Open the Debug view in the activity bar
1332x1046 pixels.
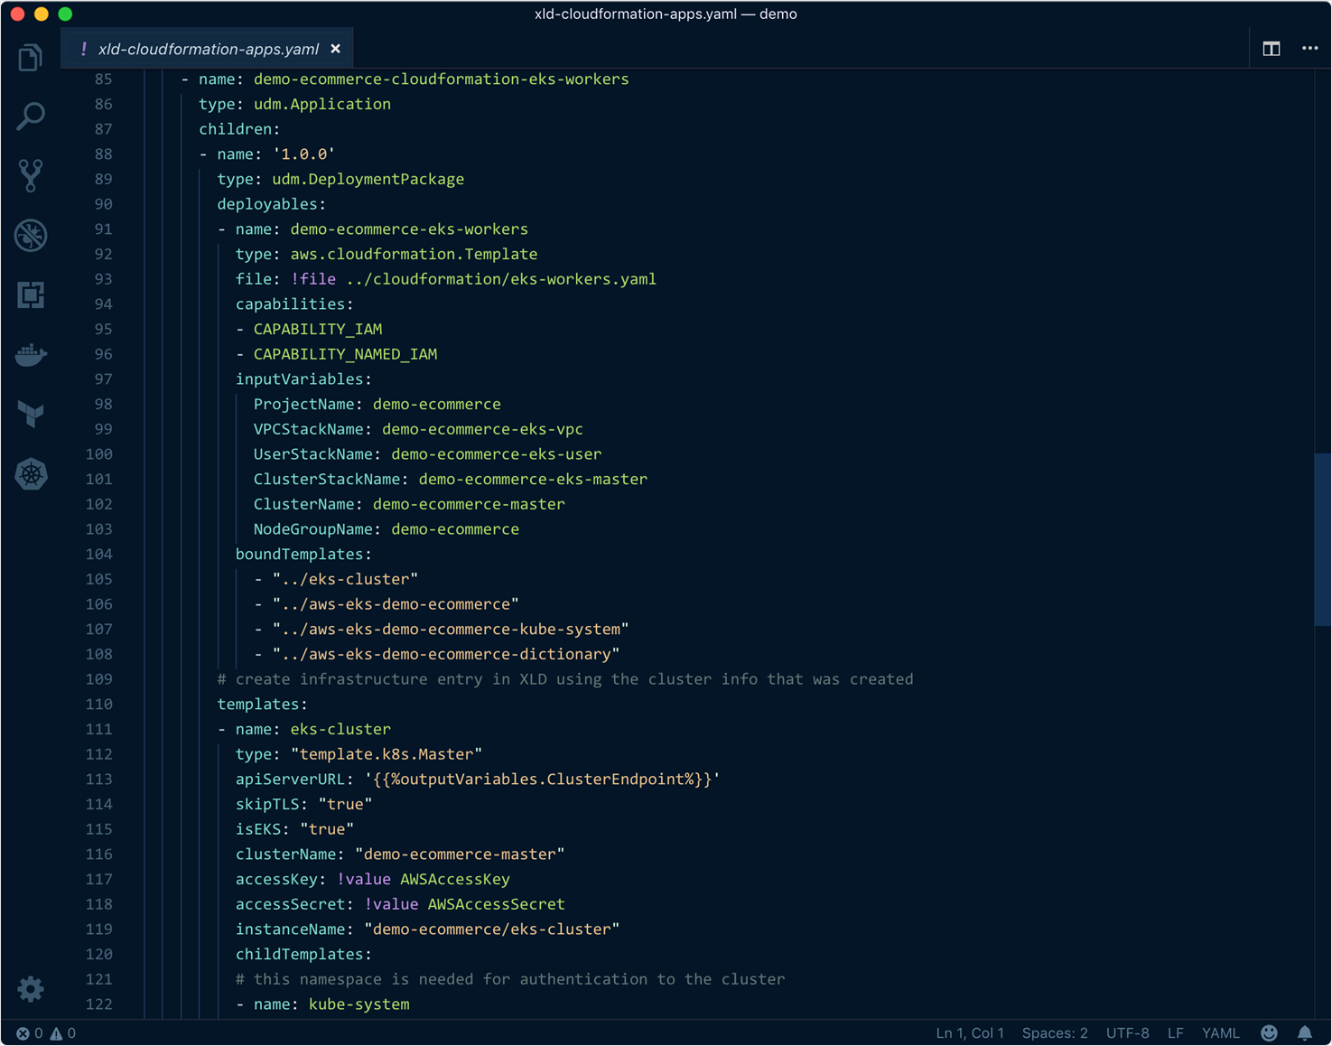[31, 236]
